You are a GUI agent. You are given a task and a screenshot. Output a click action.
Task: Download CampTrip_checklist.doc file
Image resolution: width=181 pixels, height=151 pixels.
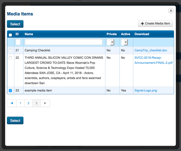(x=151, y=51)
